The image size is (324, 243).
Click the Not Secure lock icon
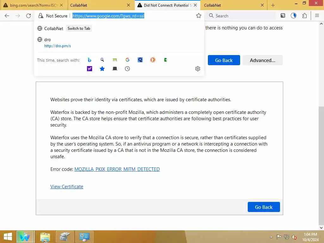[x=41, y=16]
